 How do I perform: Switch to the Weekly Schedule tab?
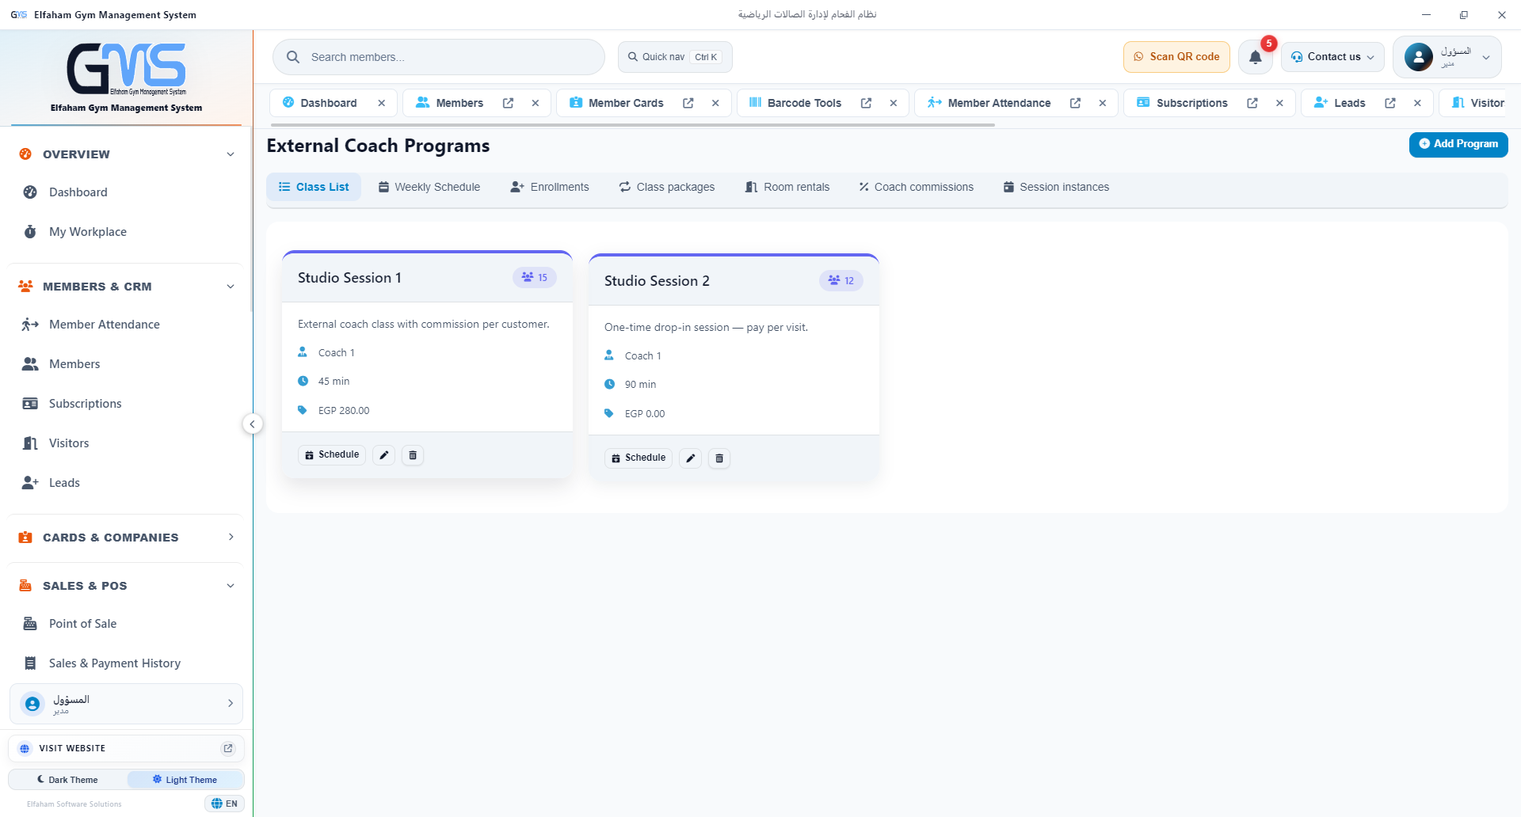coord(429,187)
